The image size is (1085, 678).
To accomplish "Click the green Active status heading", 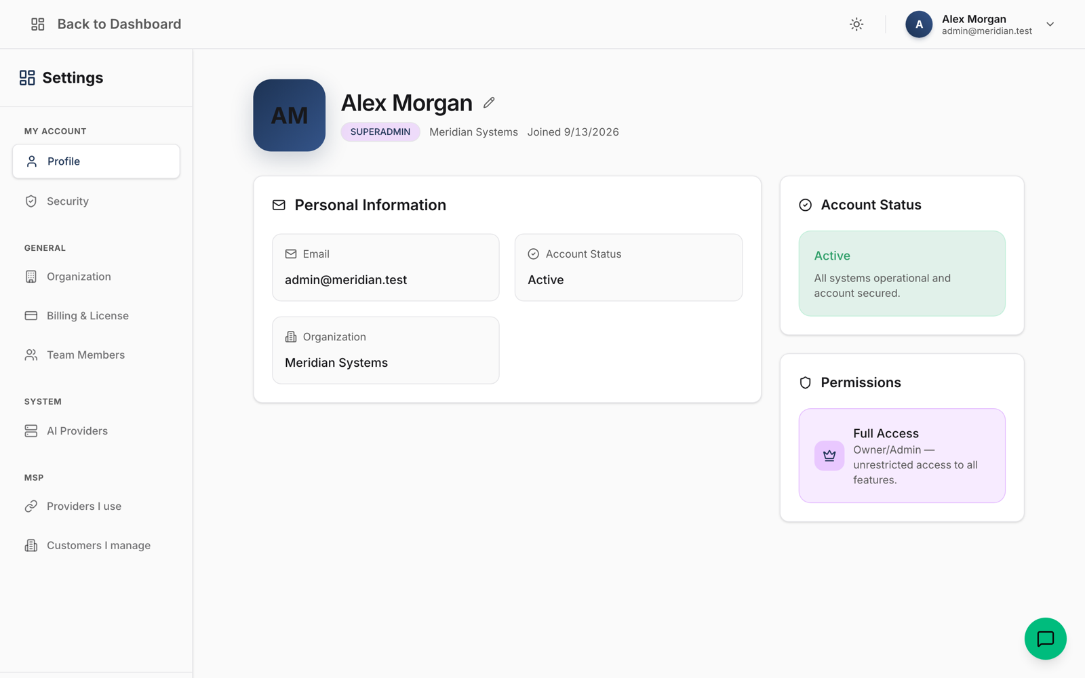I will 832,256.
